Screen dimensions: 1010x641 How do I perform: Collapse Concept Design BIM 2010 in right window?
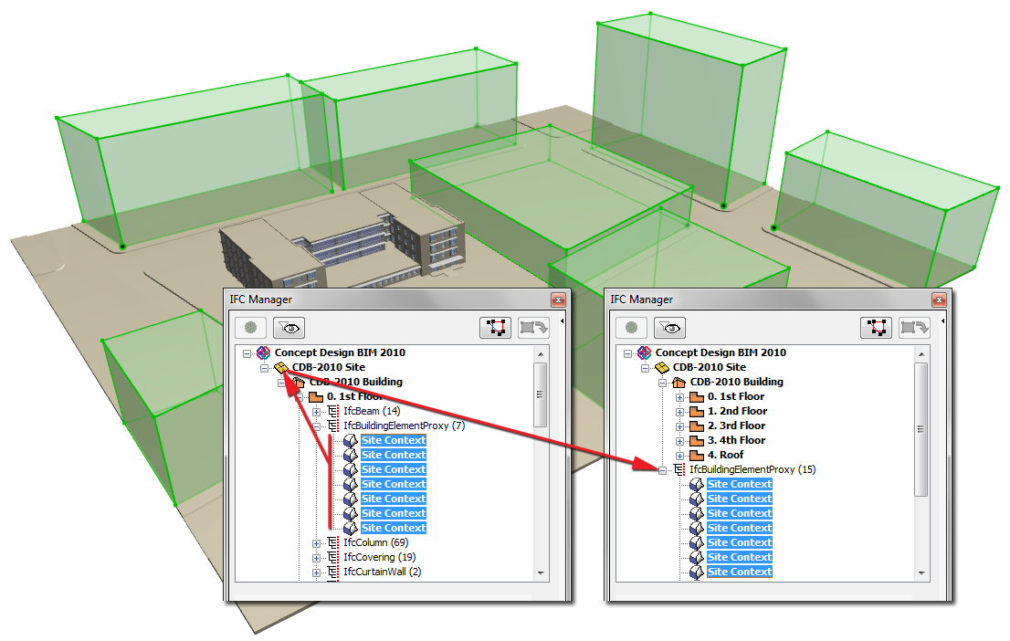pos(627,353)
